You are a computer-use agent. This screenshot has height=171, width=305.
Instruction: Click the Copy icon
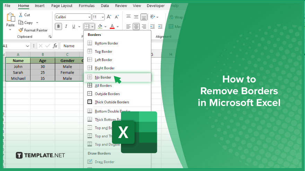[21, 22]
